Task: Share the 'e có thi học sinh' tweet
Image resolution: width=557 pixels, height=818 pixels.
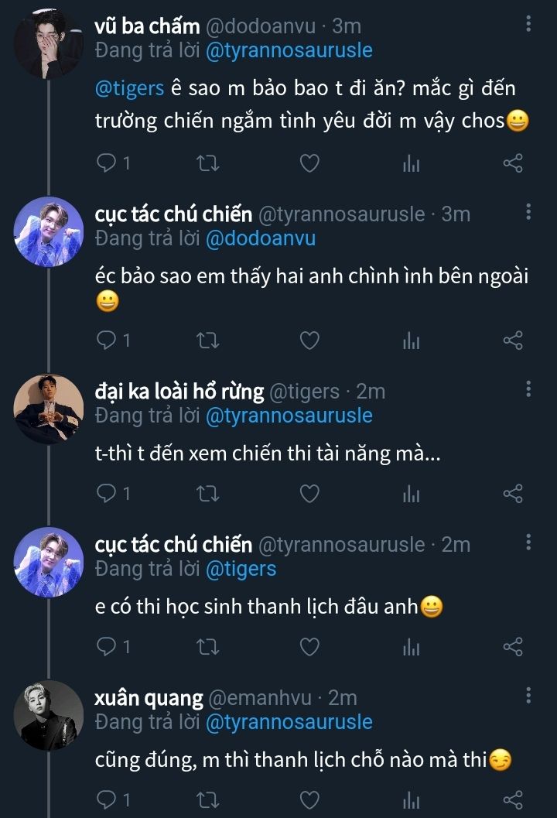Action: pyautogui.click(x=513, y=647)
